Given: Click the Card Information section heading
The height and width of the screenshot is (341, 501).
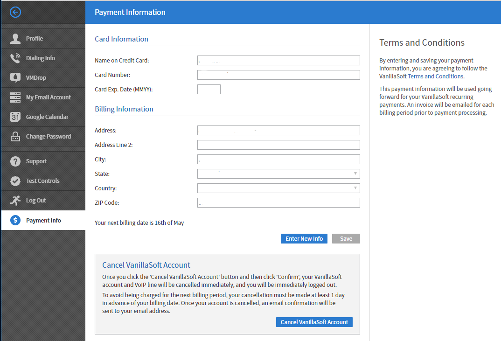Looking at the screenshot, I should click(x=121, y=39).
